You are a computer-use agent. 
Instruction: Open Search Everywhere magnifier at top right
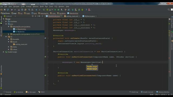click(x=169, y=10)
